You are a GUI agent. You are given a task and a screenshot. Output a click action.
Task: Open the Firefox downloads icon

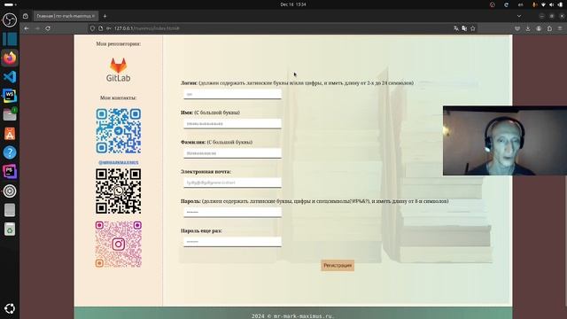click(x=528, y=28)
